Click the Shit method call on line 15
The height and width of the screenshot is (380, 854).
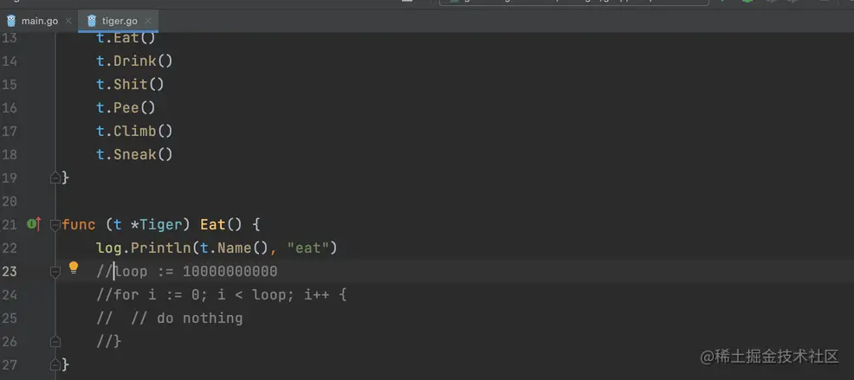coord(130,84)
